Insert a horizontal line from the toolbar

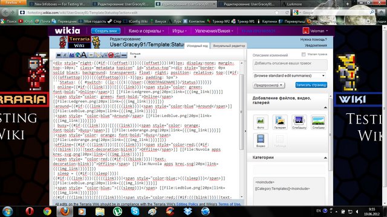pyautogui.click(x=124, y=55)
